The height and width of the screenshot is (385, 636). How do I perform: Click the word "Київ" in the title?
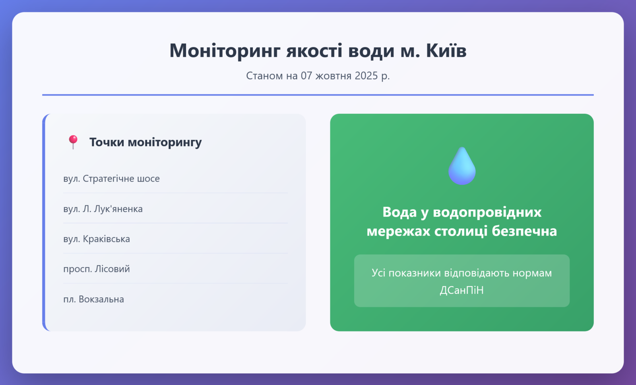(446, 51)
